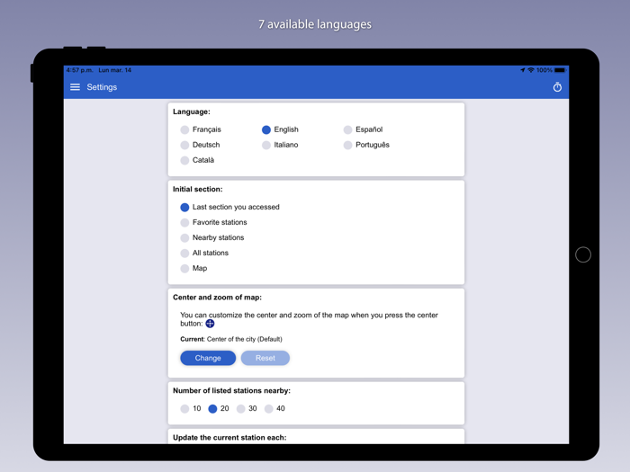Click the Change button

(x=208, y=358)
